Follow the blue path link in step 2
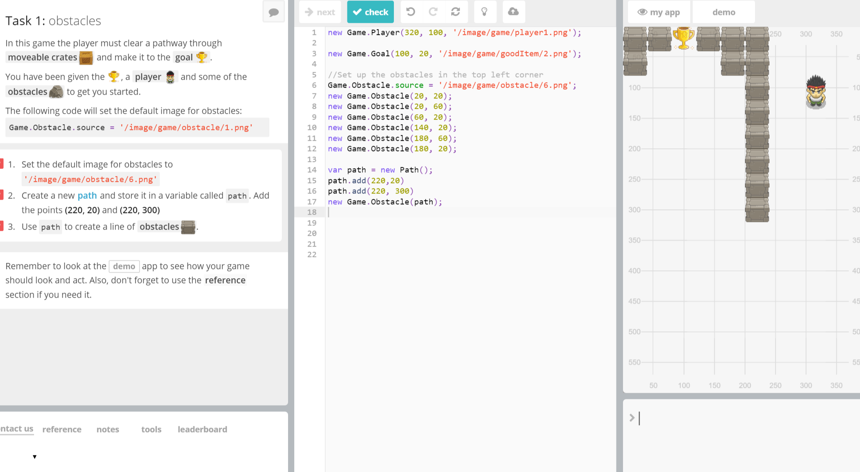This screenshot has height=472, width=860. coord(87,196)
